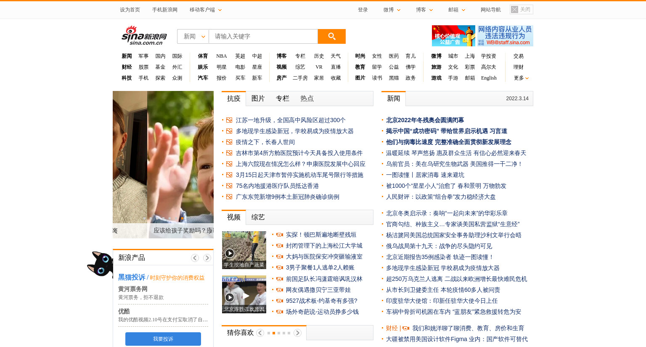Switch to the 热点 tab

coord(307,99)
